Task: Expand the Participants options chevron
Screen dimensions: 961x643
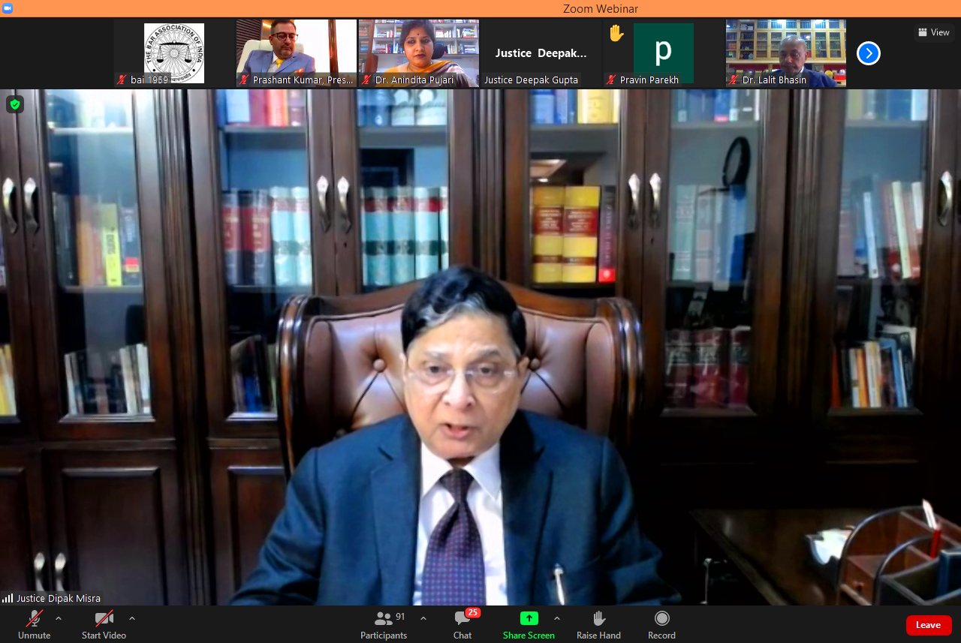Action: [x=423, y=618]
